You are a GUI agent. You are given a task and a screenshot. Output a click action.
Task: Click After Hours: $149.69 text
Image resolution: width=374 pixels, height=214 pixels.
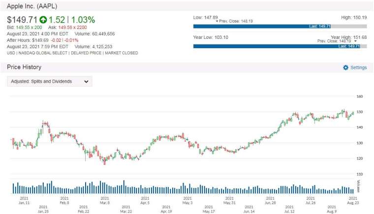[28, 40]
